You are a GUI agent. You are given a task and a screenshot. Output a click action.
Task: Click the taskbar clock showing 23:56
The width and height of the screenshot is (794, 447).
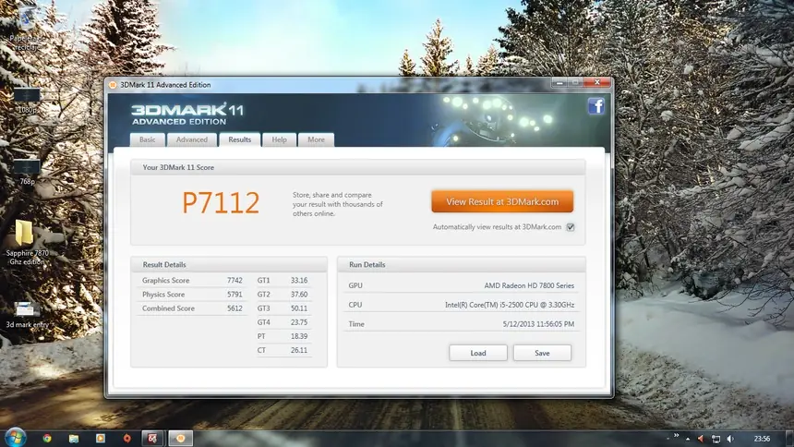(762, 439)
